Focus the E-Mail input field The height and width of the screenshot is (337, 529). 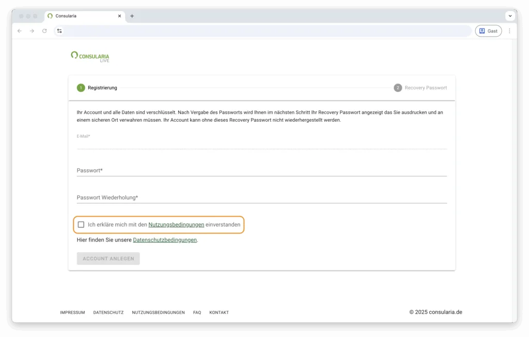261,143
